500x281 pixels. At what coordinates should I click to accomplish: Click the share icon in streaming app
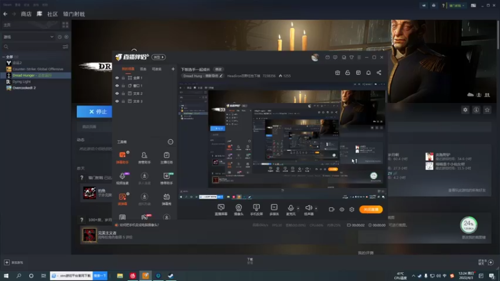(379, 72)
